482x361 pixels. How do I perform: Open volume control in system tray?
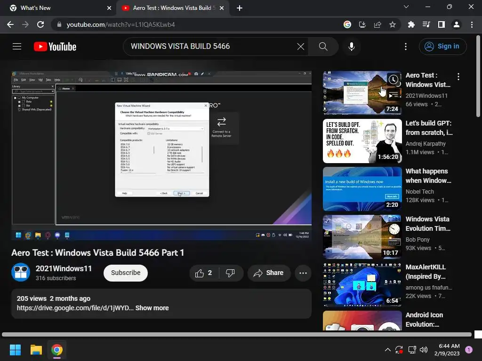click(424, 350)
